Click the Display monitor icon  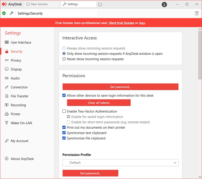(7, 69)
